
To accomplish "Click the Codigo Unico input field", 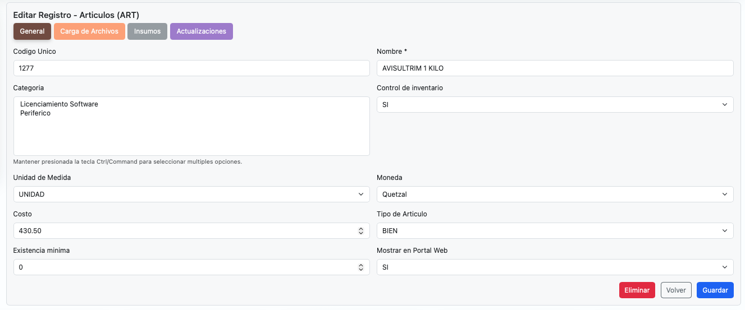I will [x=191, y=68].
